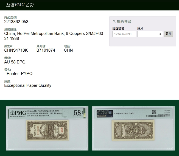Select the note description China, Ho Pei Metropolitan Bank
The width and height of the screenshot is (179, 156).
coord(54,36)
